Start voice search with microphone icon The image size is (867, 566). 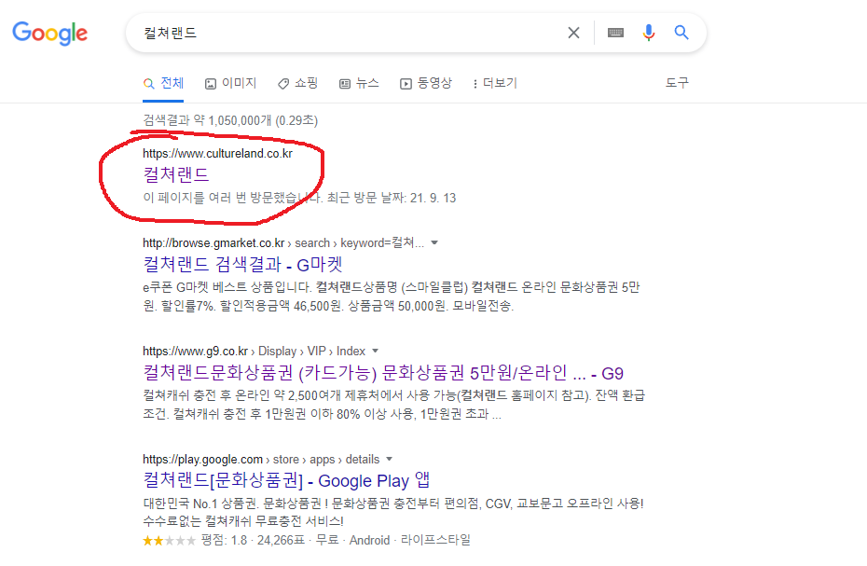[649, 33]
